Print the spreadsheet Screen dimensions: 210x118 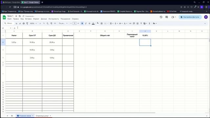click(x=24, y=23)
